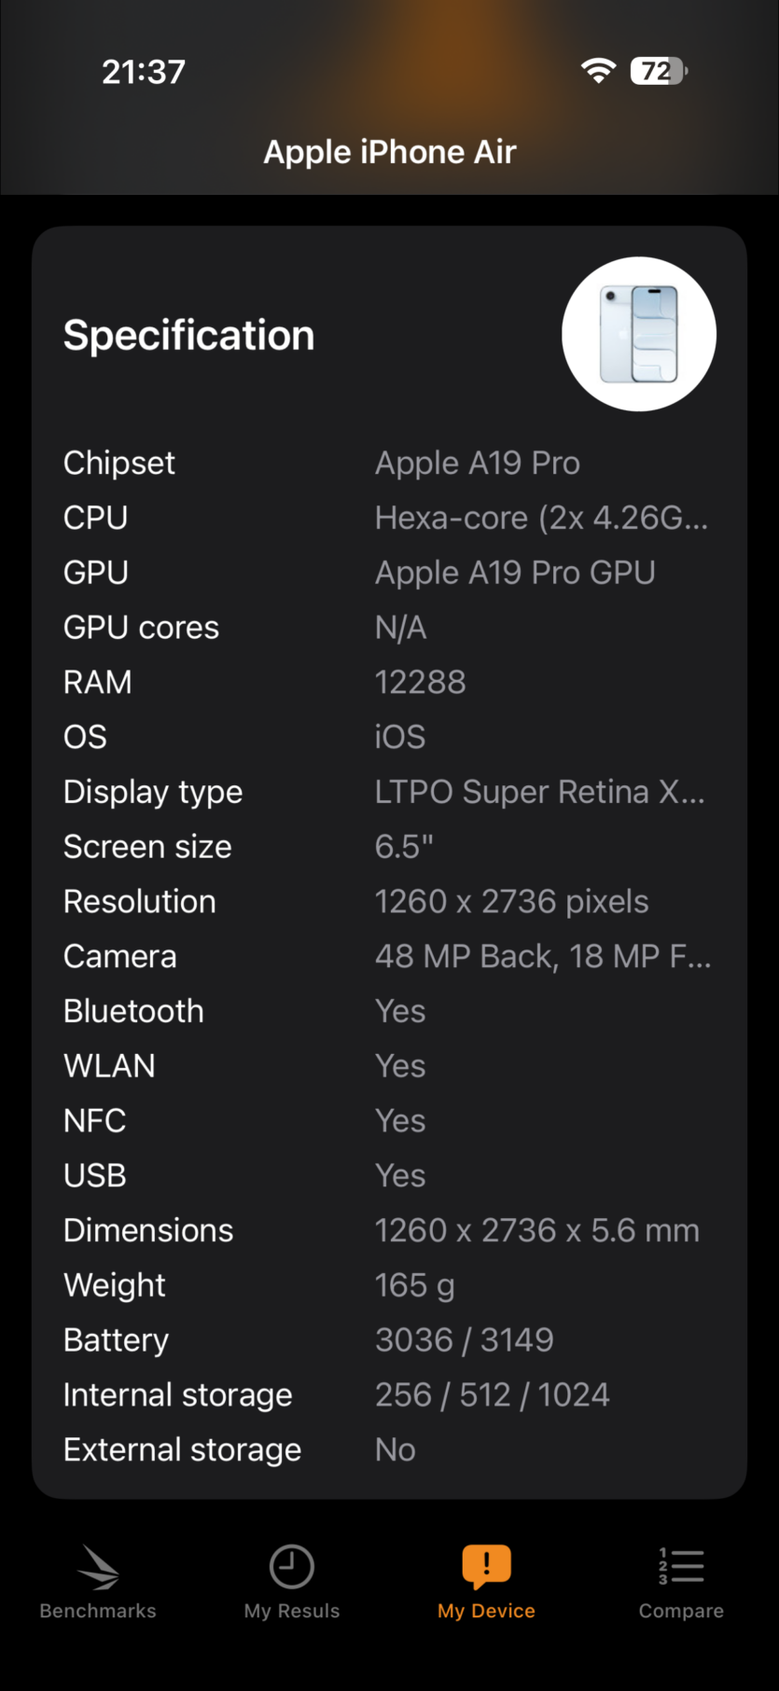The width and height of the screenshot is (779, 1691).
Task: Tap the RAM value 12288
Action: point(420,682)
